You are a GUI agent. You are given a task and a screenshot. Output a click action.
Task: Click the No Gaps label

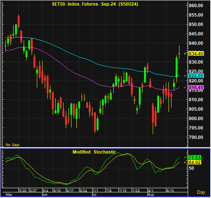[x=12, y=145]
